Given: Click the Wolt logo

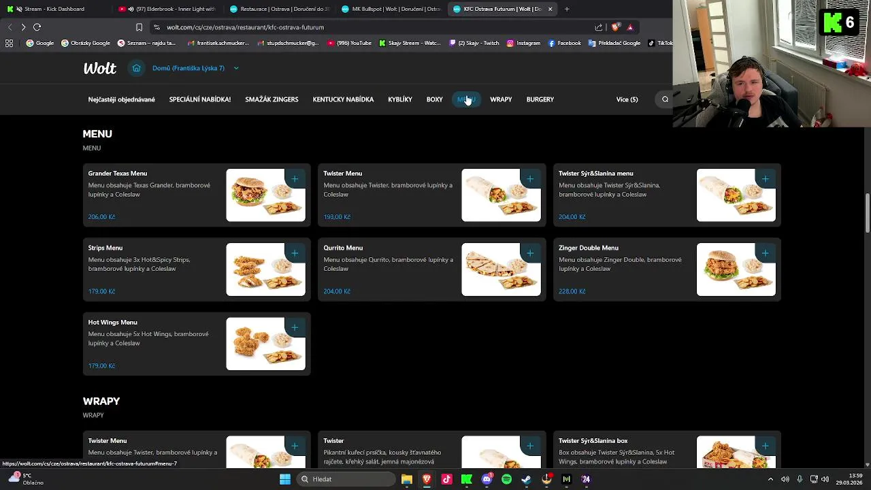Looking at the screenshot, I should [99, 68].
